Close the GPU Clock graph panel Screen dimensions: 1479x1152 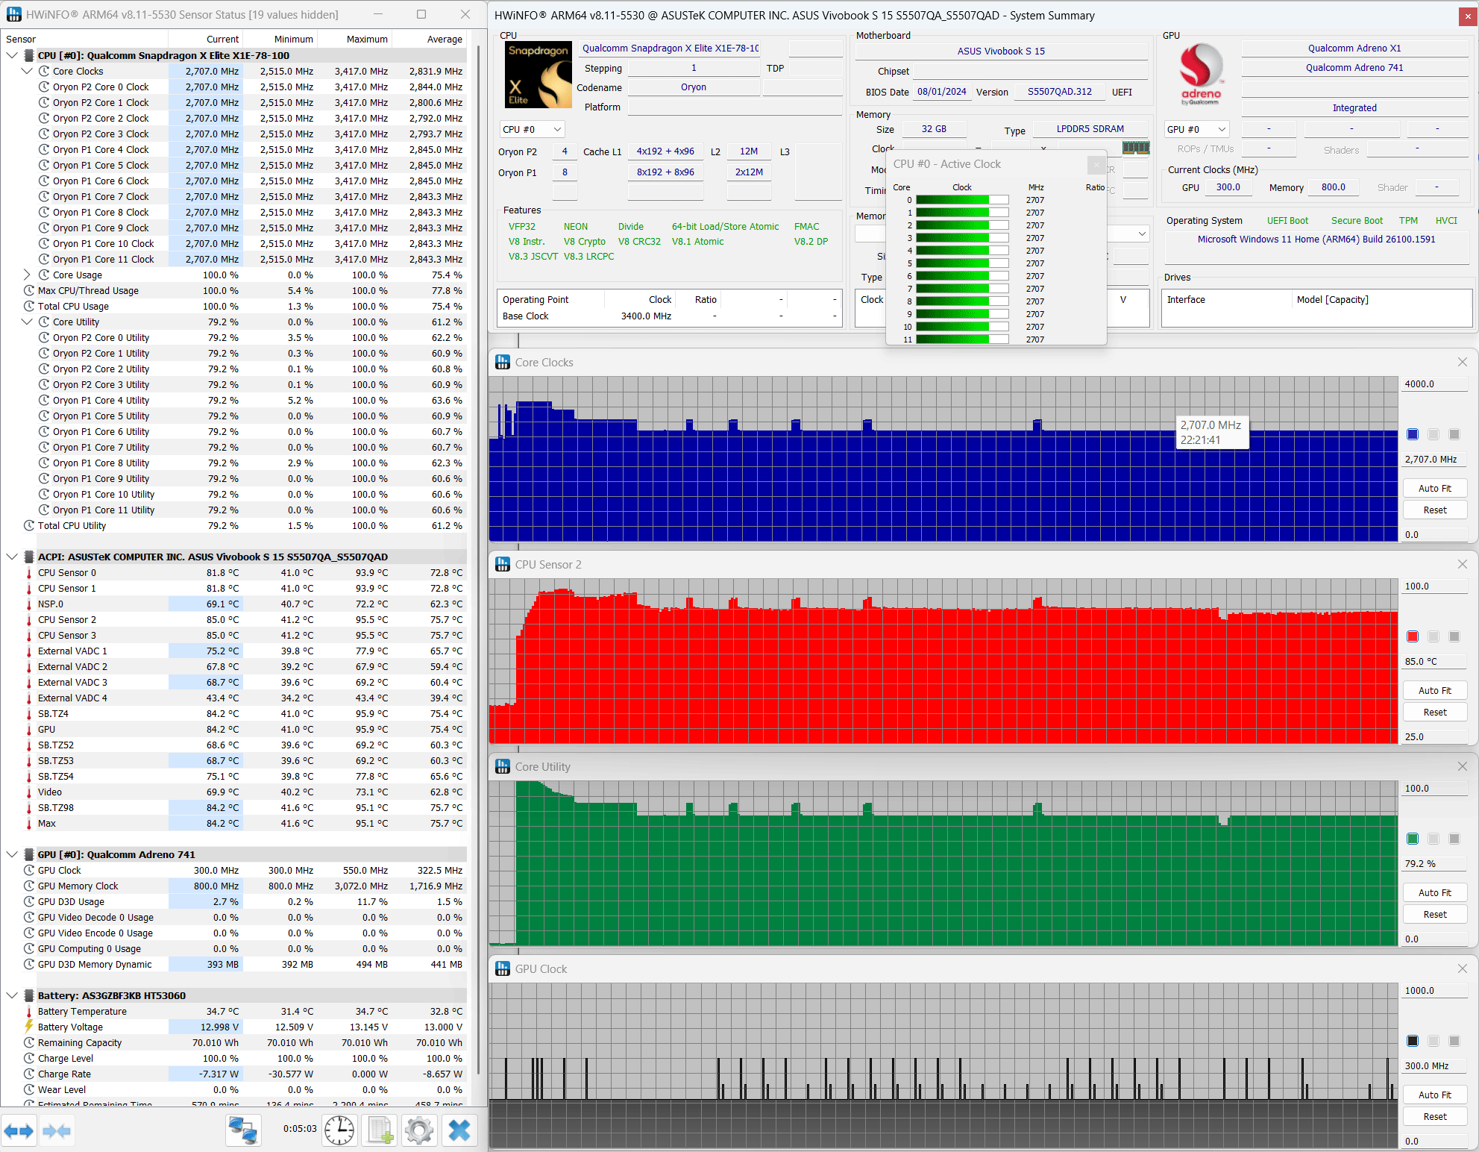(x=1462, y=968)
